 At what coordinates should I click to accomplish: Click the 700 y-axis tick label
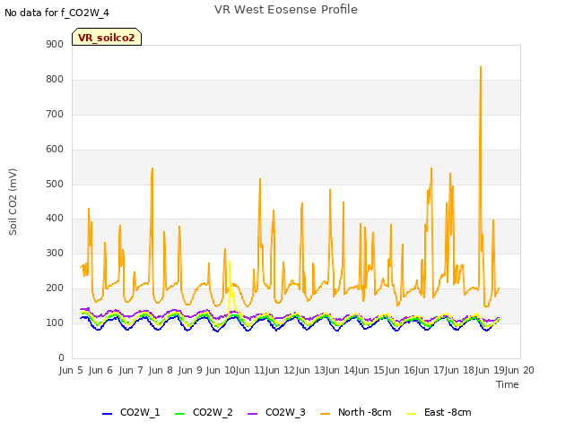tap(55, 114)
